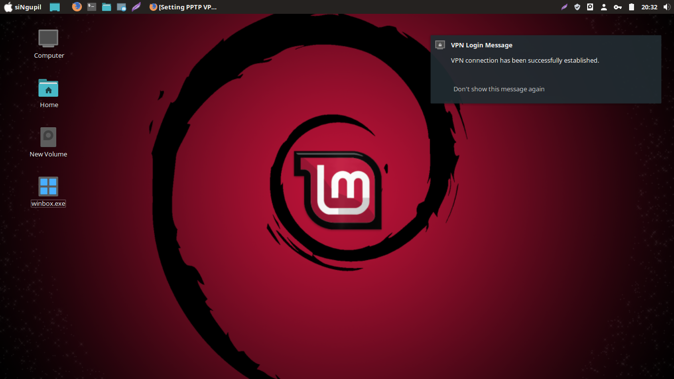Open the shield update manager tray icon

point(577,7)
